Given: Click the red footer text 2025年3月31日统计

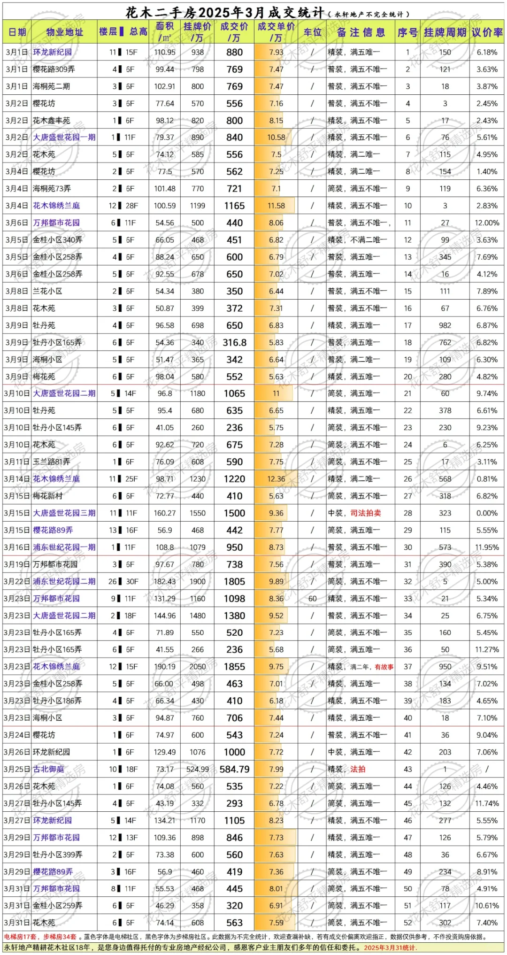Looking at the screenshot, I should tap(390, 947).
